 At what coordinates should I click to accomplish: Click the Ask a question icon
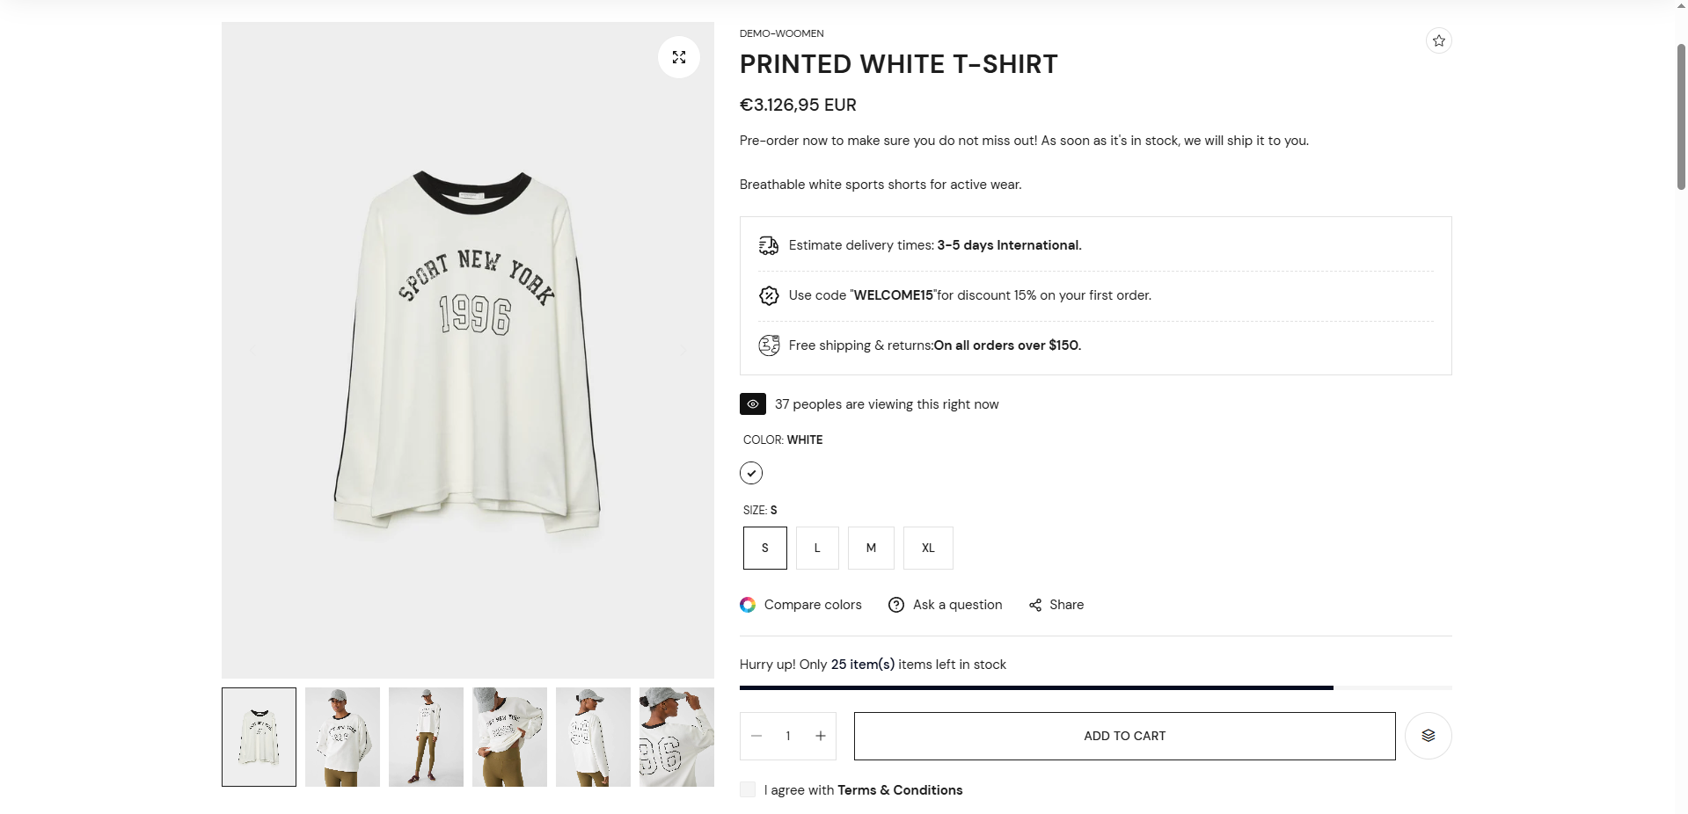tap(896, 605)
